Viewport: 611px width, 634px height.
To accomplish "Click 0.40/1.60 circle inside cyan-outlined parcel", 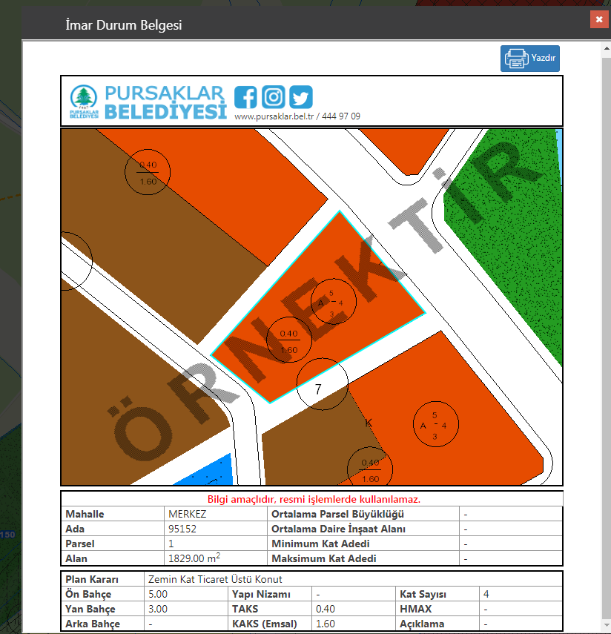I will coord(288,341).
